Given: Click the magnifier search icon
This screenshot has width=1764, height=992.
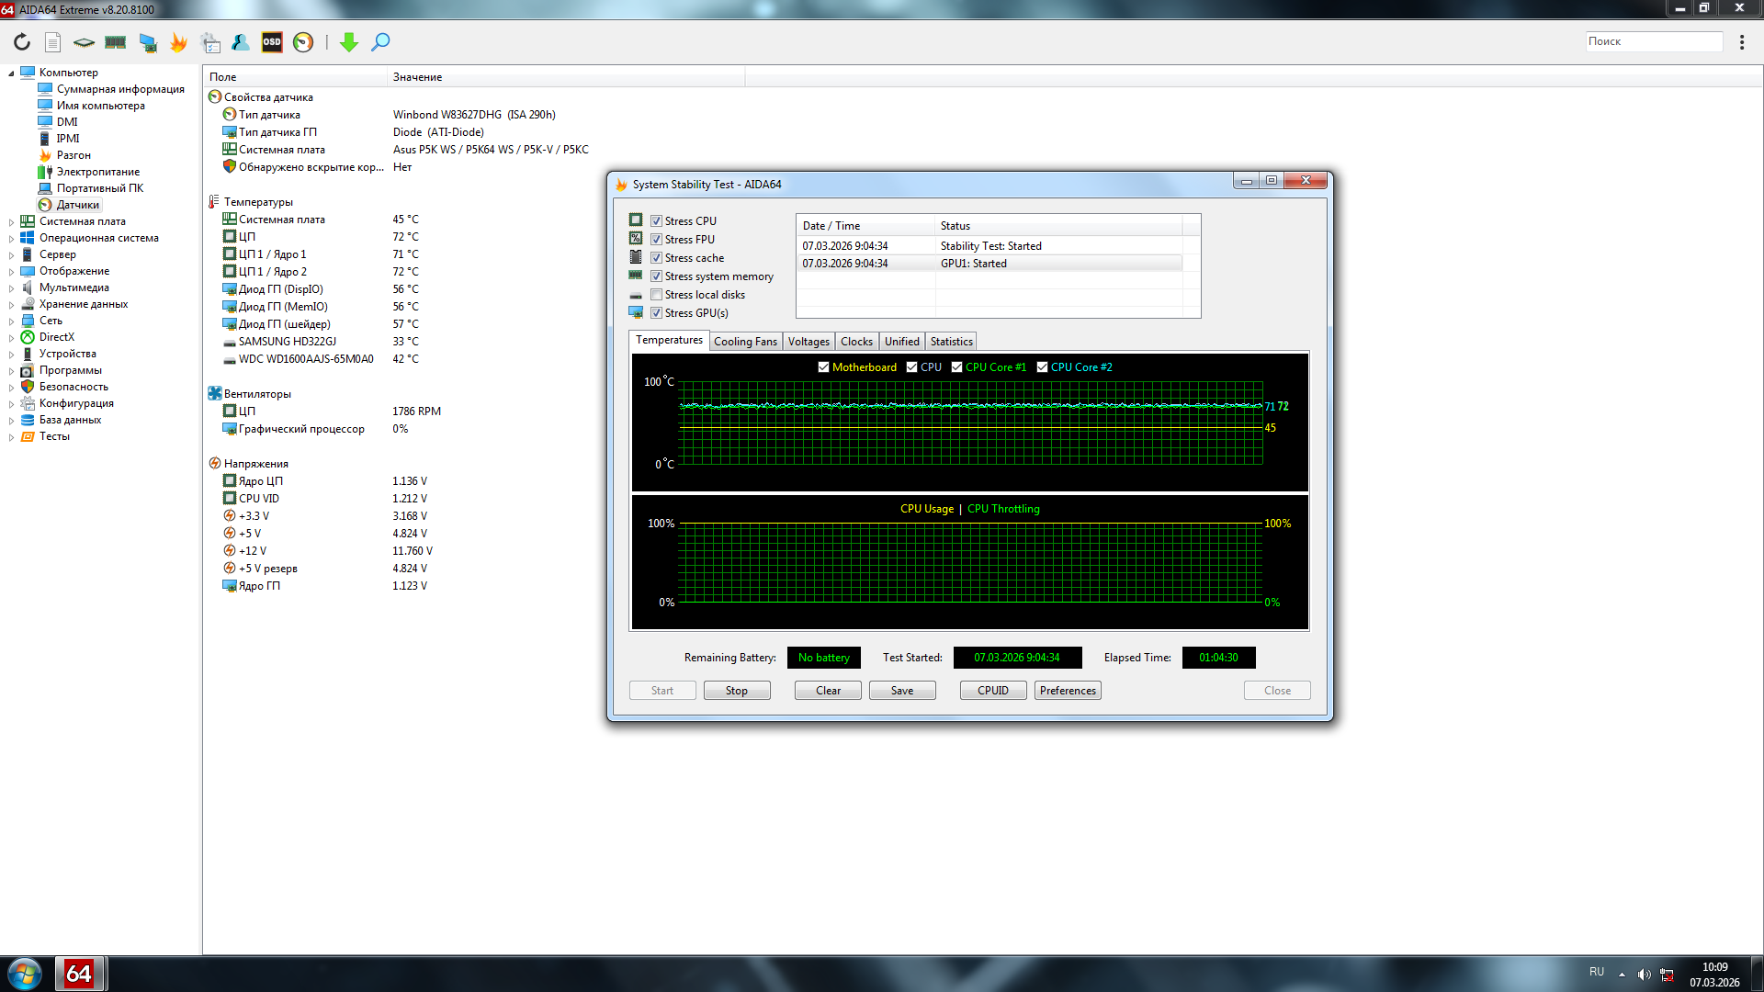Looking at the screenshot, I should (x=380, y=42).
